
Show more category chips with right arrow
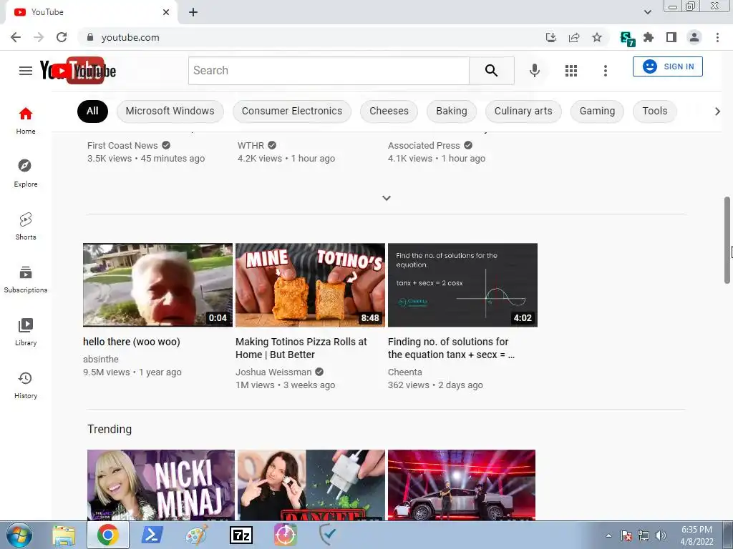click(x=717, y=111)
